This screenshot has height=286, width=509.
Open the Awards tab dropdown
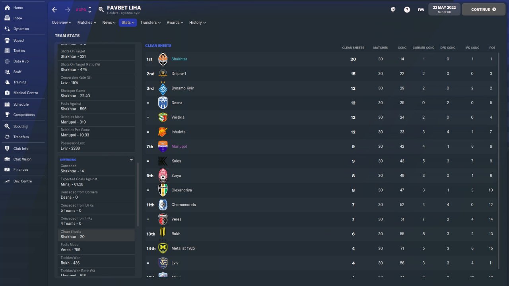[x=175, y=23]
